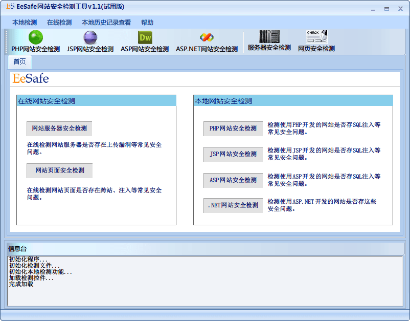Image resolution: width=410 pixels, height=321 pixels.
Task: Click the EeSafe logo banner
Action: click(31, 78)
